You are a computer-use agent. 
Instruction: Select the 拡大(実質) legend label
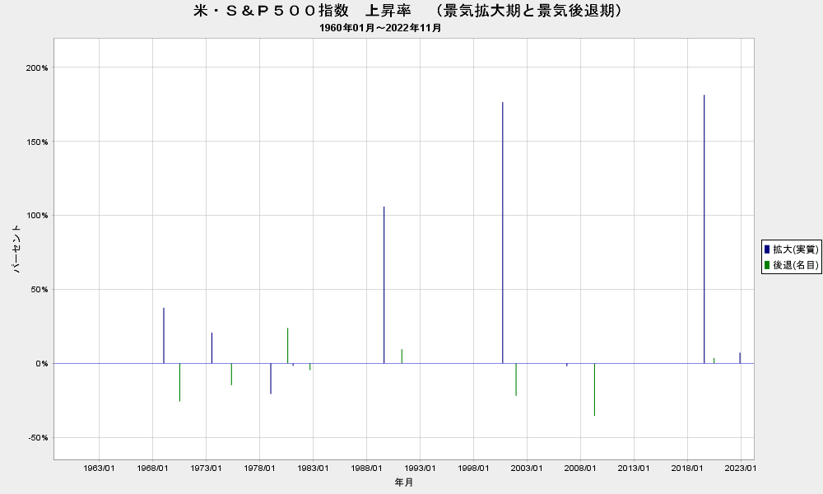click(x=795, y=249)
